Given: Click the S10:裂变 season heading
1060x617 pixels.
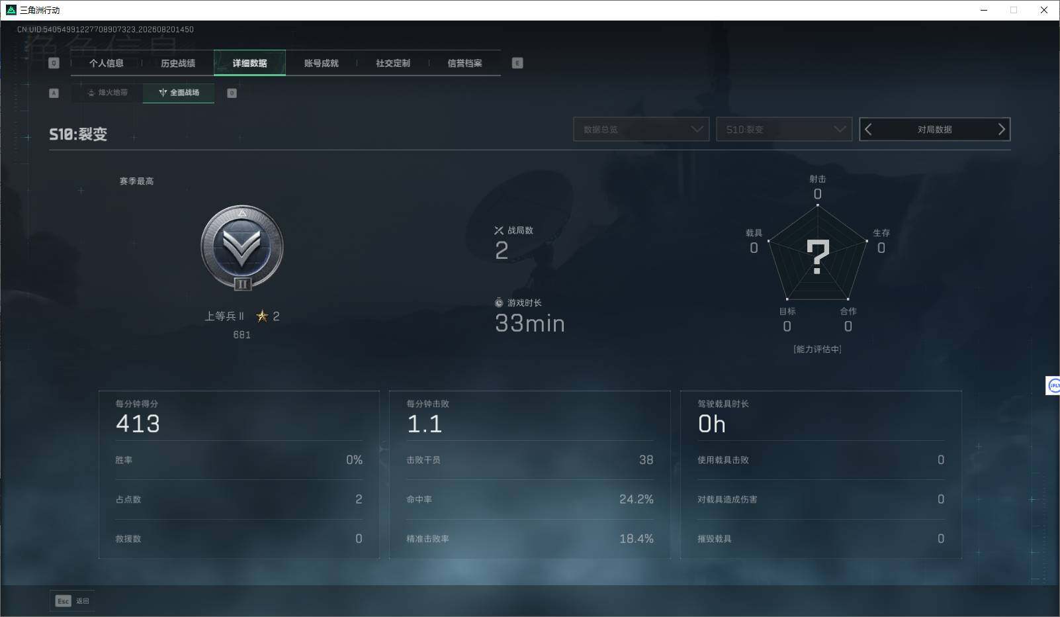Looking at the screenshot, I should (78, 134).
